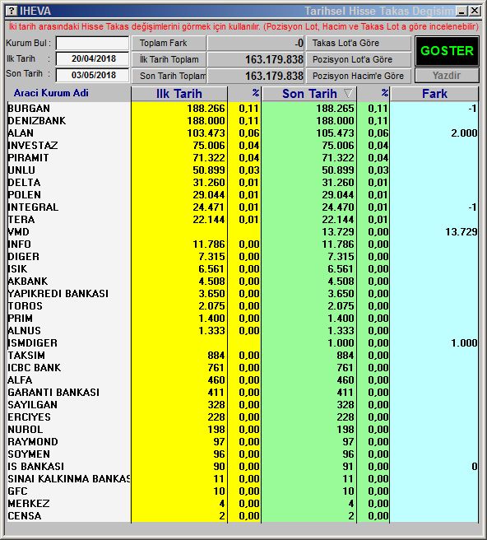The image size is (487, 540).
Task: Click the ISMDIGER Fark value 1.000
Action: click(464, 343)
